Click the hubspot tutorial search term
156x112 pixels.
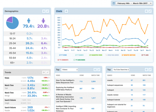pyautogui.click(x=114, y=100)
